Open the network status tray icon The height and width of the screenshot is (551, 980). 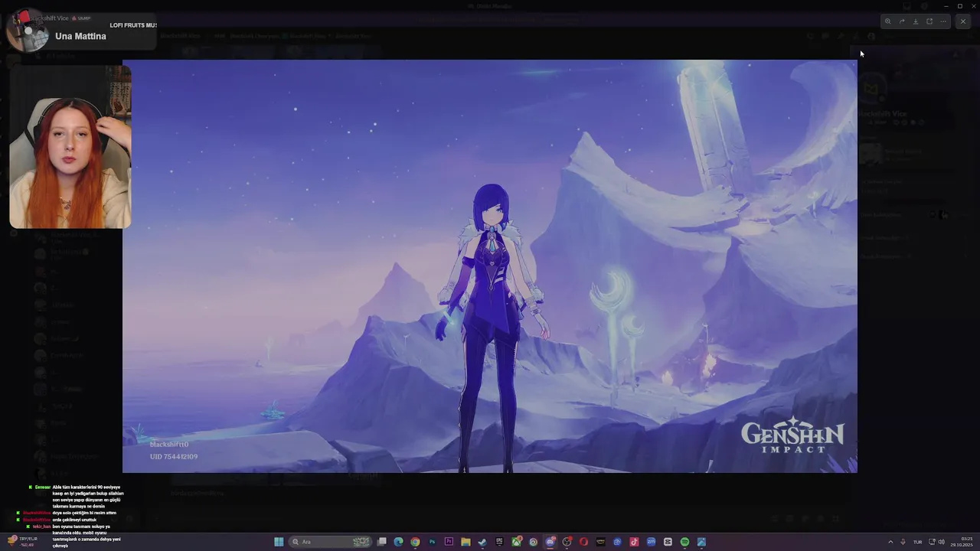pyautogui.click(x=932, y=542)
